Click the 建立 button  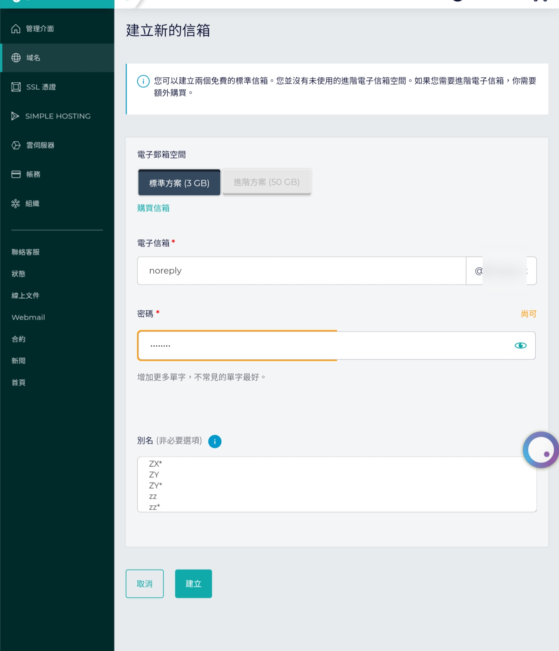[193, 583]
